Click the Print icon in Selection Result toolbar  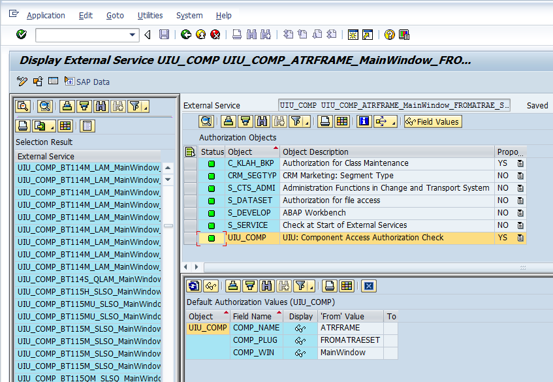tap(23, 126)
